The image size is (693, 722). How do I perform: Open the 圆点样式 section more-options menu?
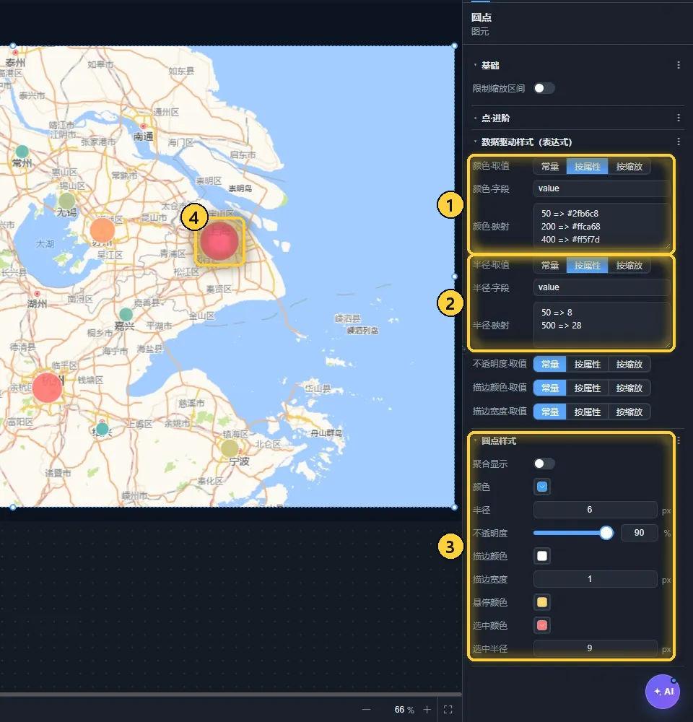tap(679, 440)
